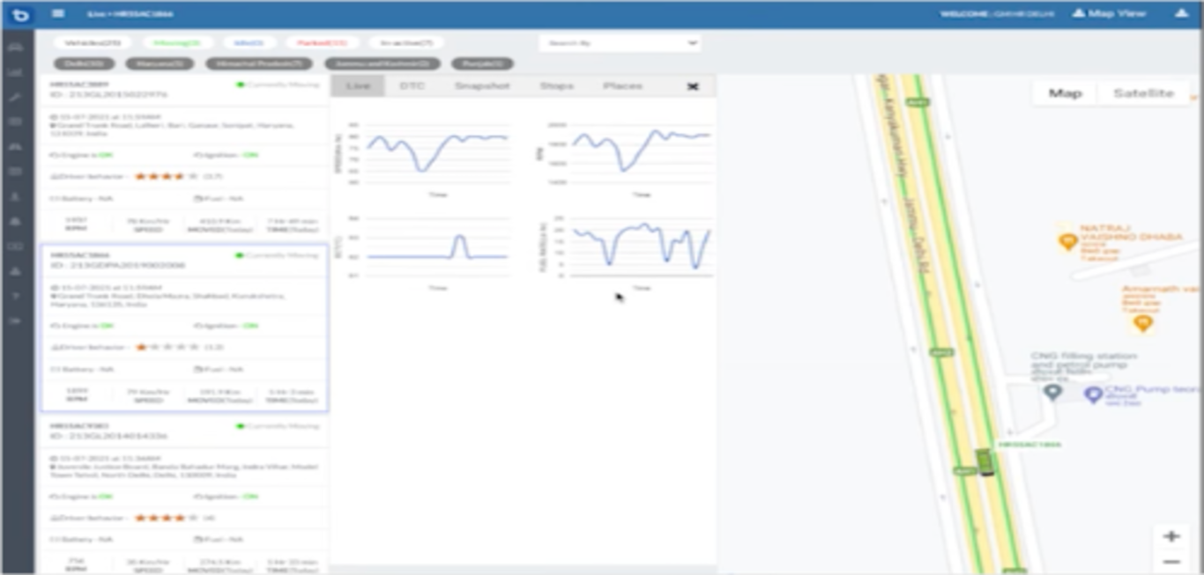Click the icon right of Map View
Viewport: 1204px width, 575px height.
pyautogui.click(x=1182, y=13)
